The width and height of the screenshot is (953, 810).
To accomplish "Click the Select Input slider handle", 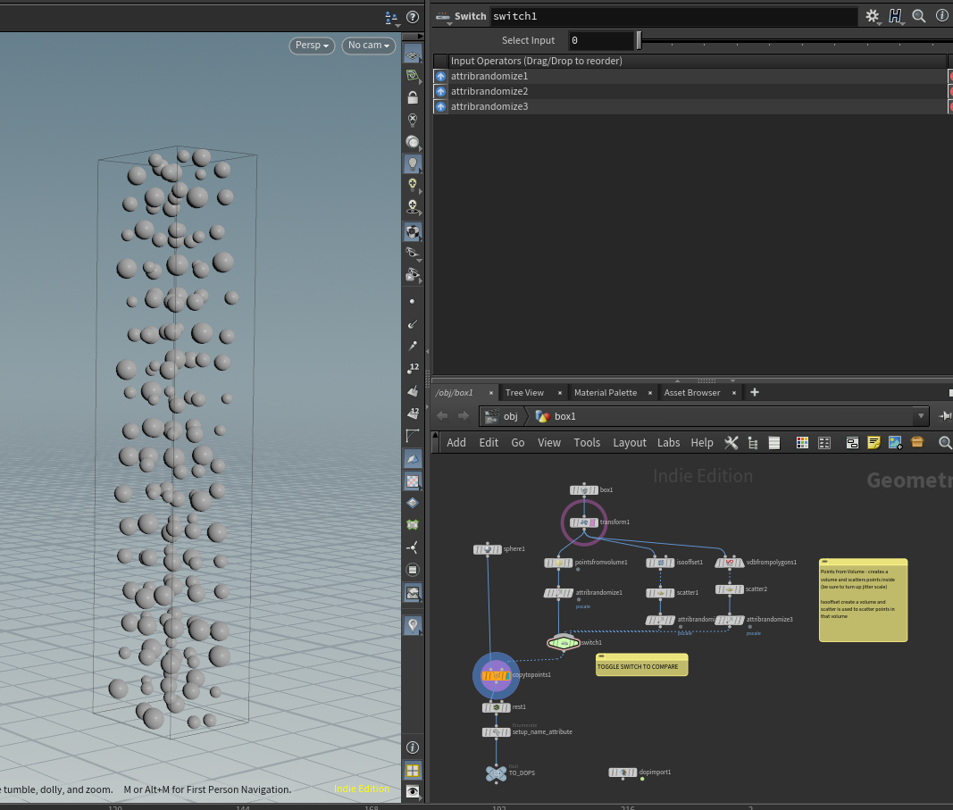I will click(639, 40).
